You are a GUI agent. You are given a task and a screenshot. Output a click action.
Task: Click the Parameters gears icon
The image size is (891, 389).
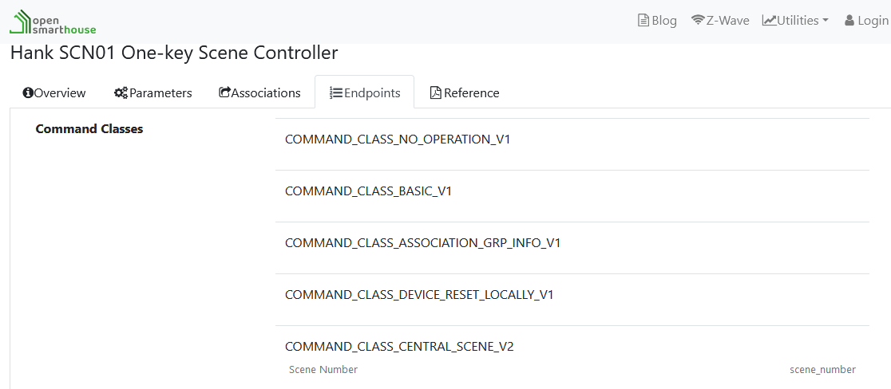click(x=121, y=92)
